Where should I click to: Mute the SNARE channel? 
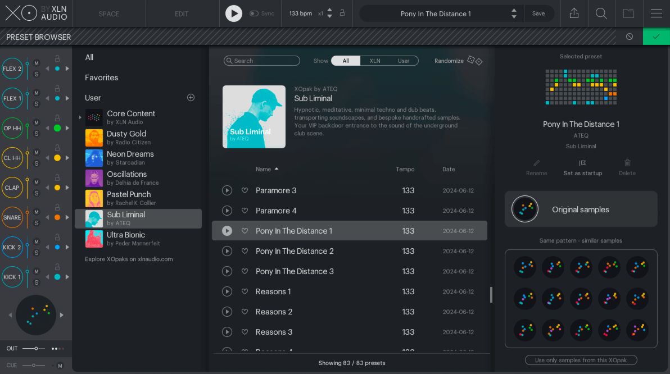[37, 212]
